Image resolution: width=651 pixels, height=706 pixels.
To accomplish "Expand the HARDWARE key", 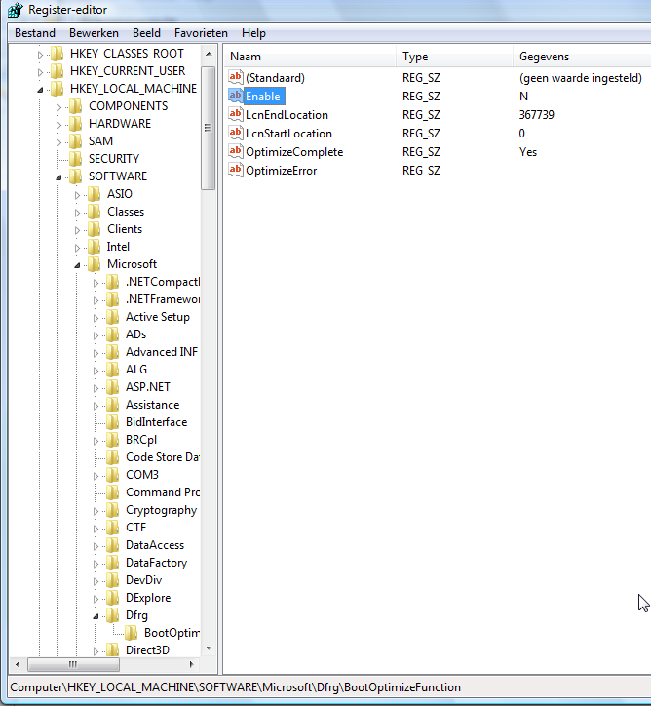I will [58, 125].
